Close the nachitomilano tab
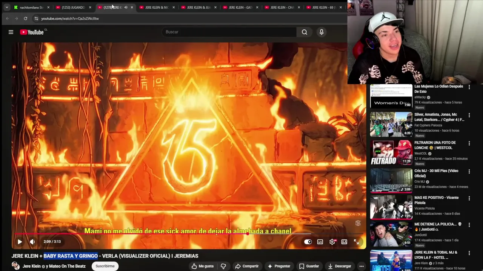Screen dimensions: 483x271 [x=48, y=7]
